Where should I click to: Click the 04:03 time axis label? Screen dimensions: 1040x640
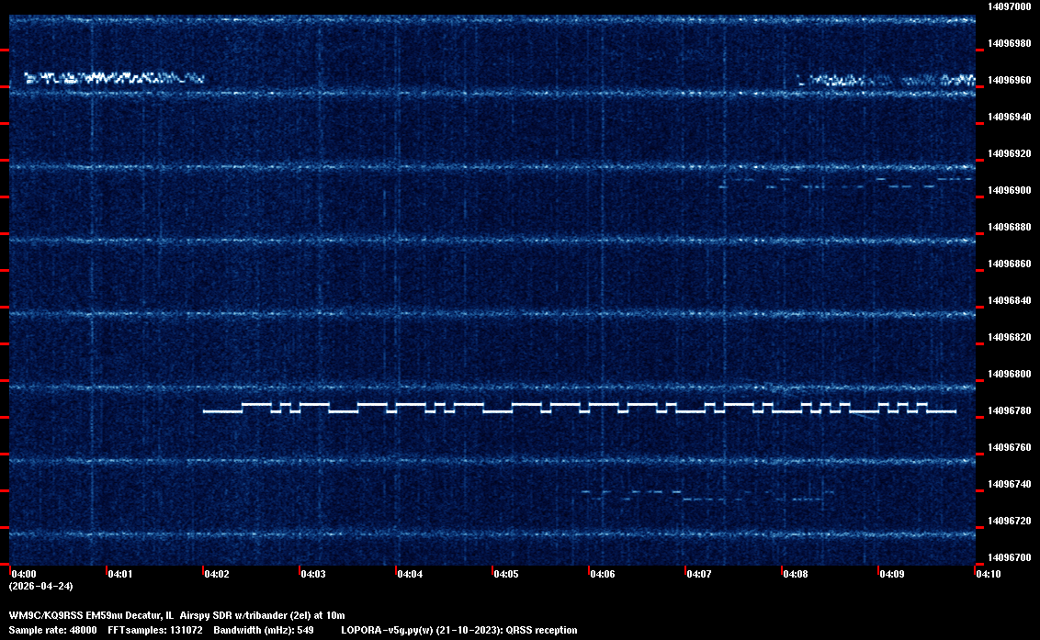point(312,575)
